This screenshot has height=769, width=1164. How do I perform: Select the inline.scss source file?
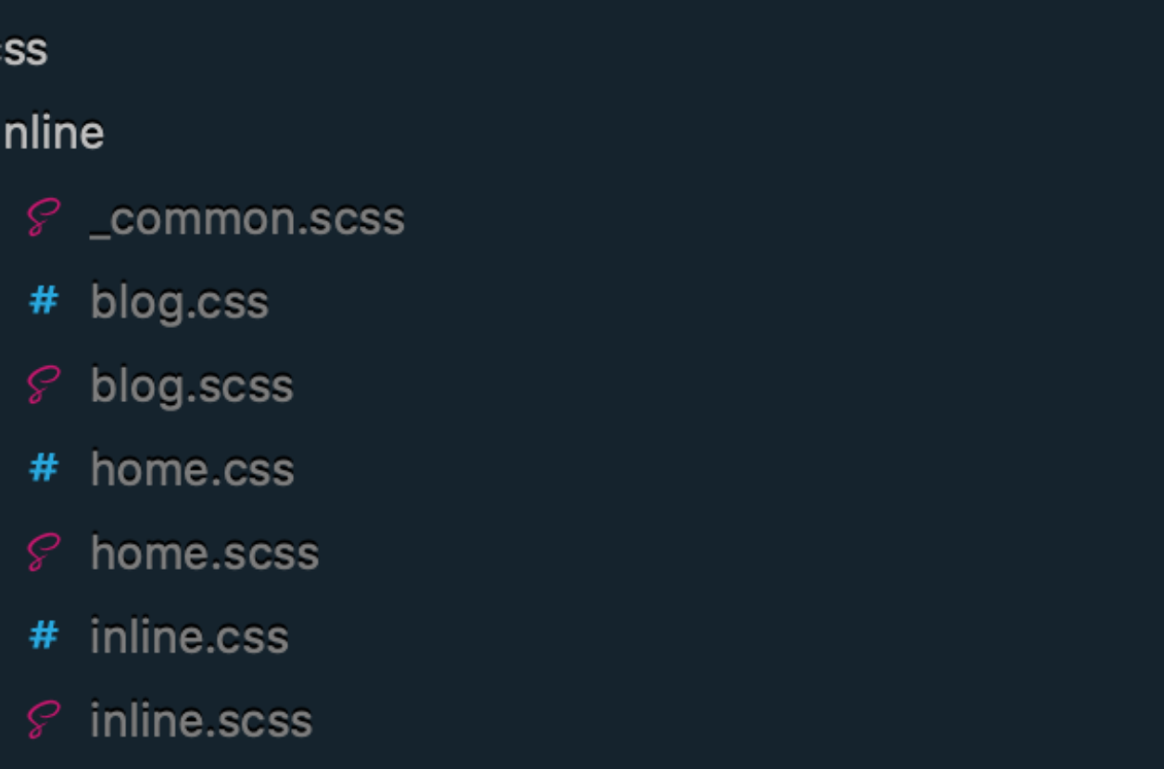click(x=201, y=721)
